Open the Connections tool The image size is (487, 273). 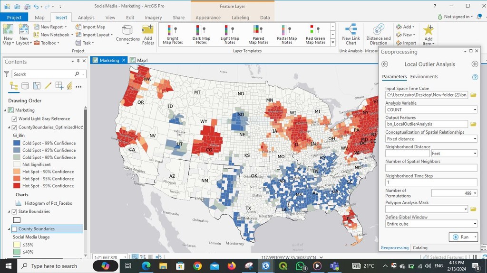[127, 34]
